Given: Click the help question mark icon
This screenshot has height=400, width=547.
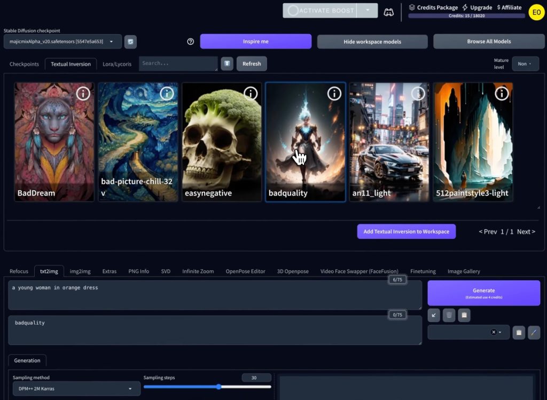Looking at the screenshot, I should tap(190, 42).
